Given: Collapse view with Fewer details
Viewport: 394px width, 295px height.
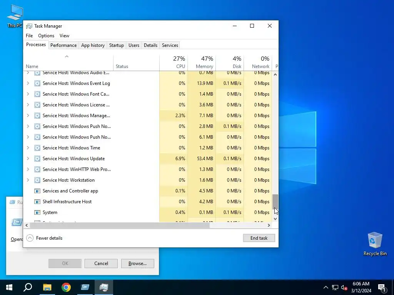Looking at the screenshot, I should 44,238.
